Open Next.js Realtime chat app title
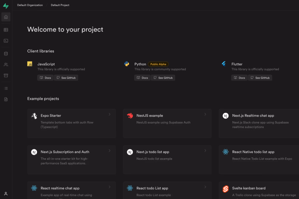Image resolution: width=299 pixels, height=199 pixels. click(253, 116)
